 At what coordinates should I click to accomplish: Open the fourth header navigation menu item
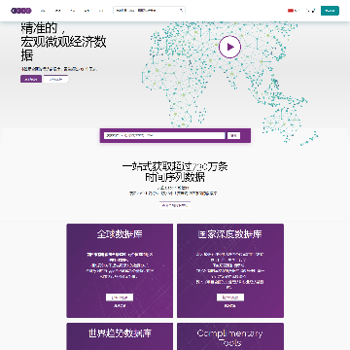point(87,11)
